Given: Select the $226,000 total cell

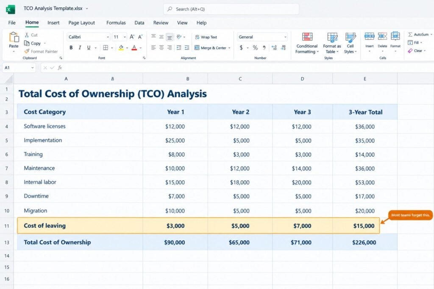Looking at the screenshot, I should tap(364, 242).
